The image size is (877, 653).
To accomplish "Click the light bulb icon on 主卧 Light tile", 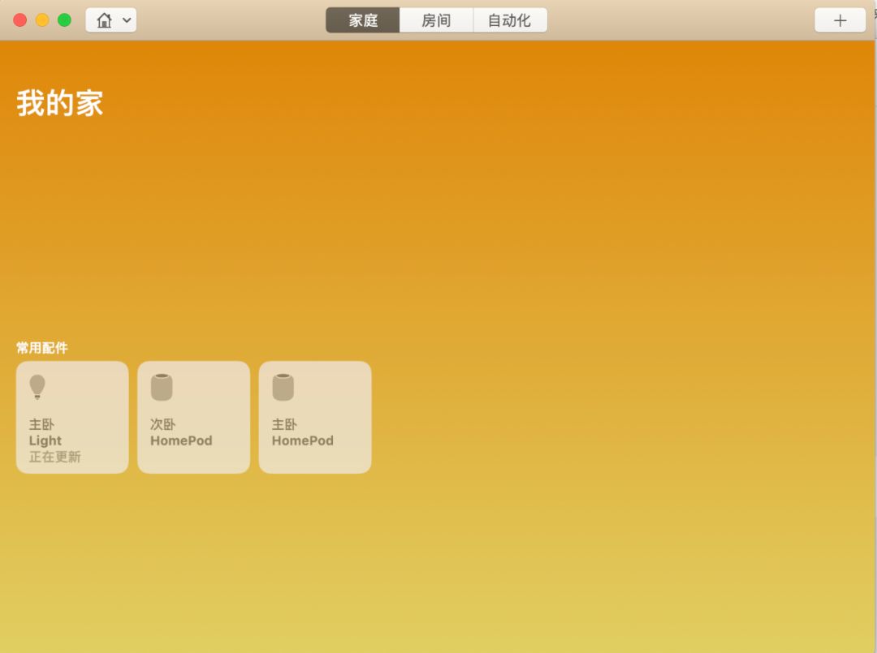I will [37, 387].
